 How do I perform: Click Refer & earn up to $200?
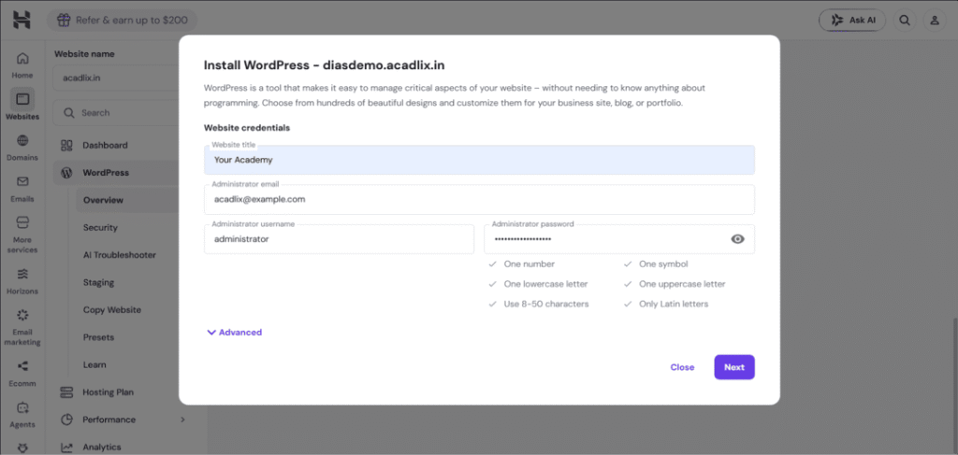(123, 21)
